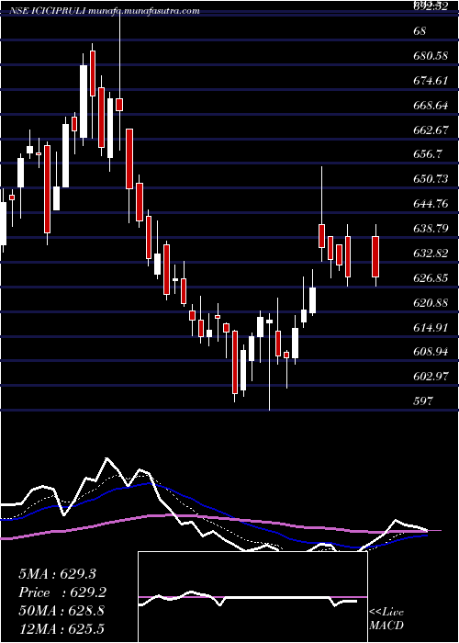Click the 626.85 price level label
This screenshot has height=643, width=459.
pos(431,277)
